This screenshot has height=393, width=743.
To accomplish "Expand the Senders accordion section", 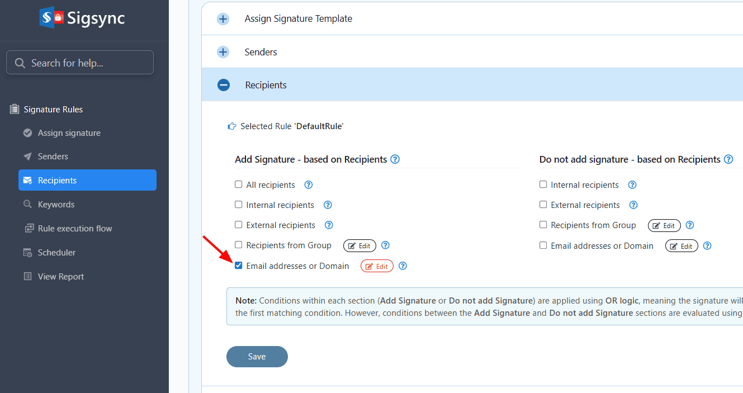I will pos(223,52).
